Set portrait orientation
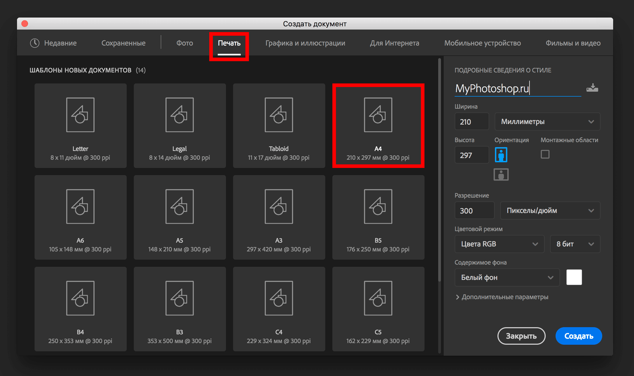The image size is (634, 376). tap(501, 155)
